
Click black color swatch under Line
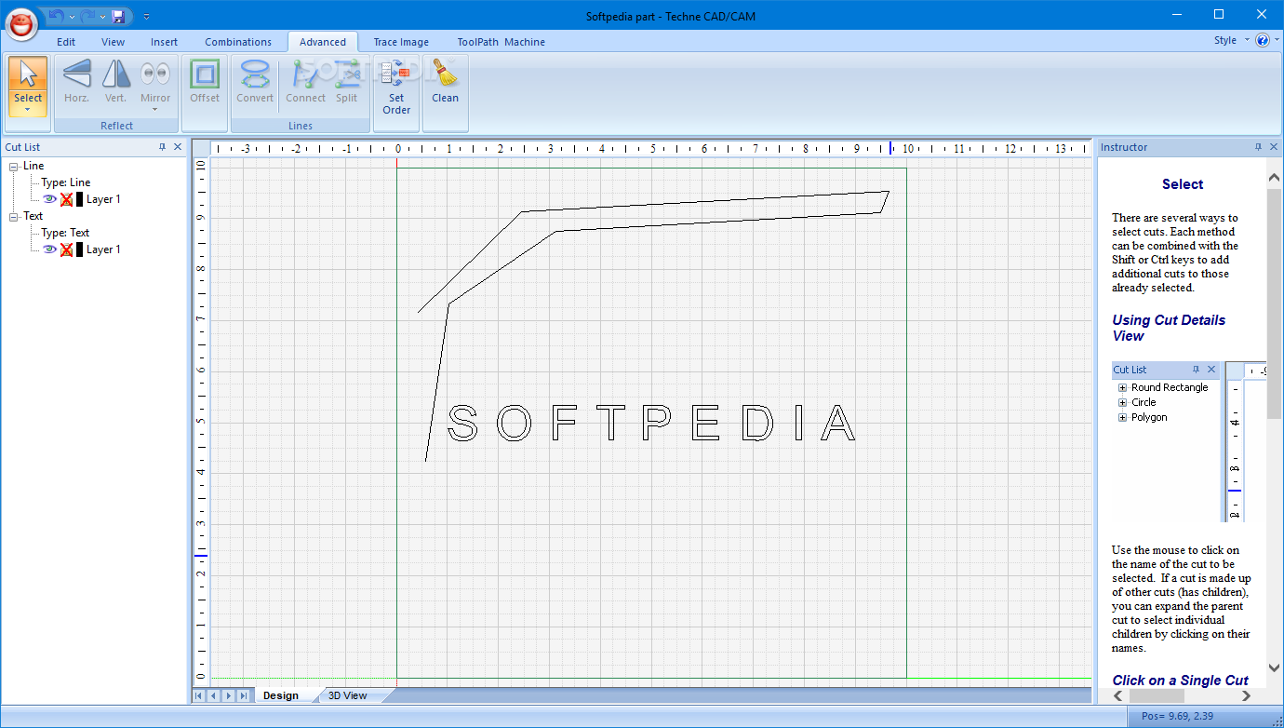coord(79,199)
